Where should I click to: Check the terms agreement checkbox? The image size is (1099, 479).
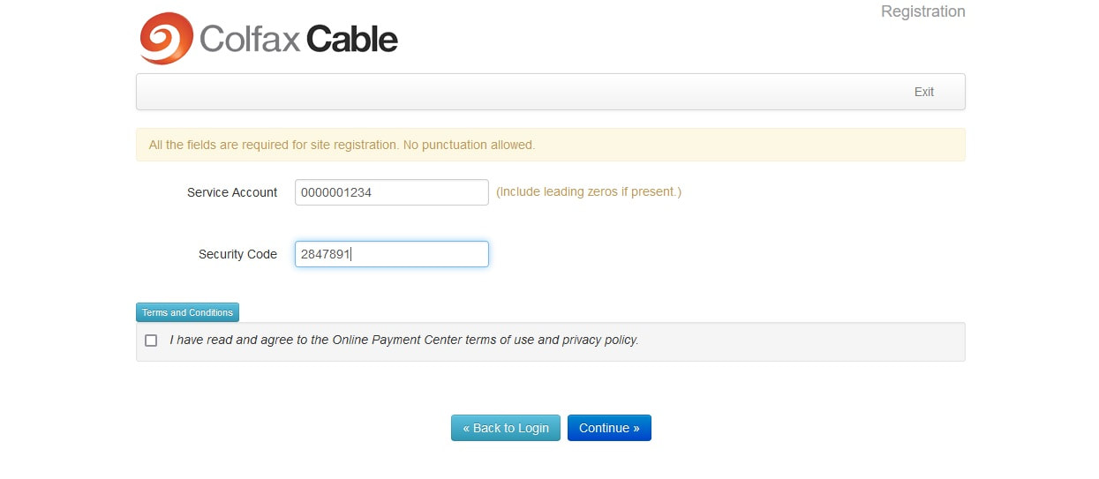151,341
